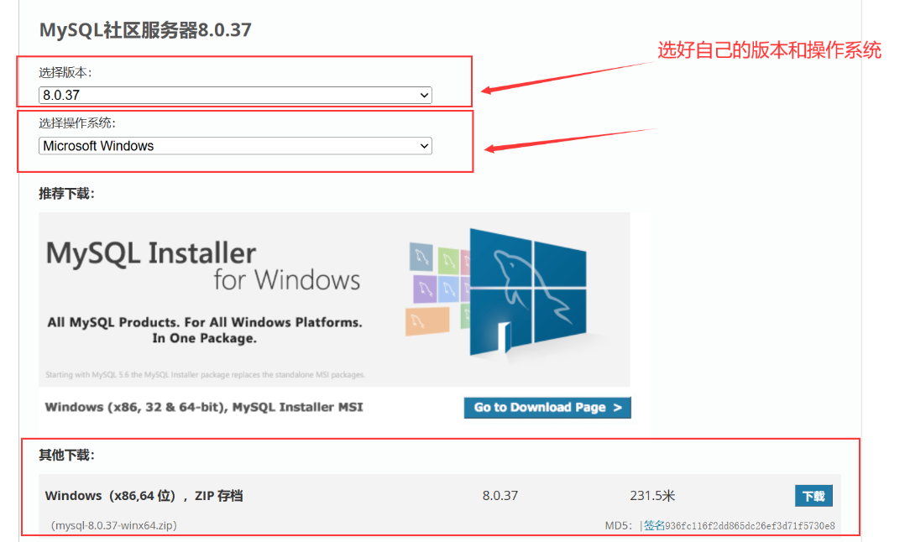905x542 pixels.
Task: Click 'Starting with MySQL 5.6' notice text
Action: (205, 375)
